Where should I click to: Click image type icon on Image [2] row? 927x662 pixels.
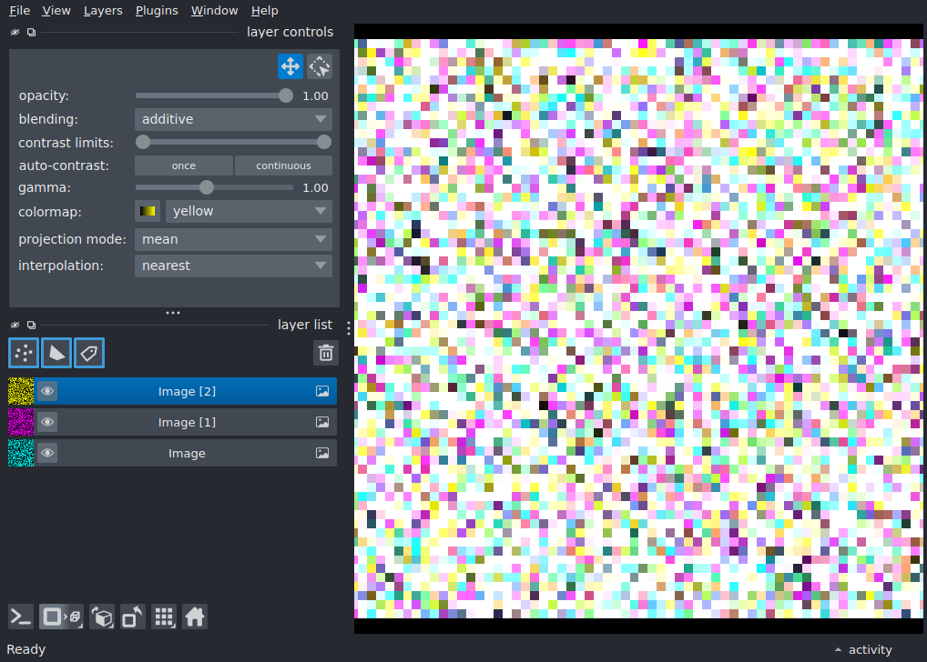click(322, 391)
